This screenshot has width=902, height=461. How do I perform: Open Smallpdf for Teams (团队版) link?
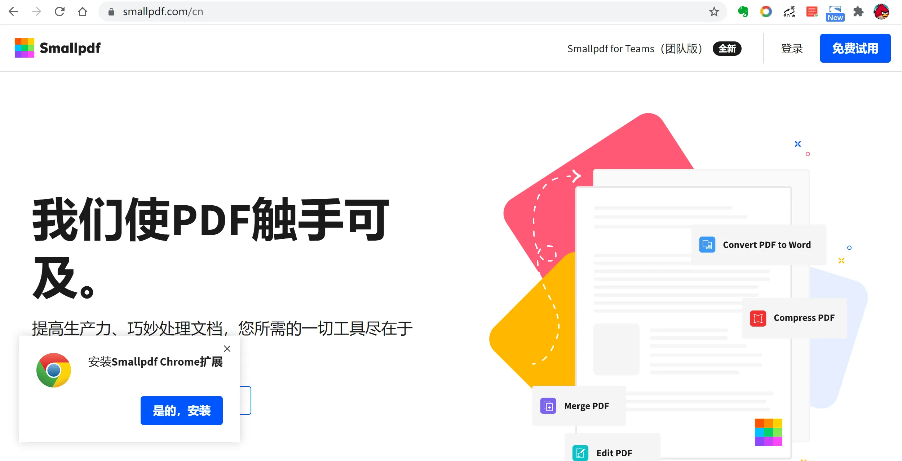tap(635, 49)
